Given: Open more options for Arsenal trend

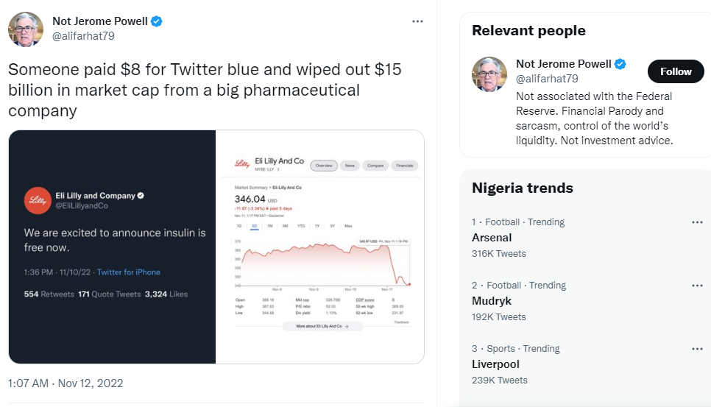Looking at the screenshot, I should [x=696, y=222].
